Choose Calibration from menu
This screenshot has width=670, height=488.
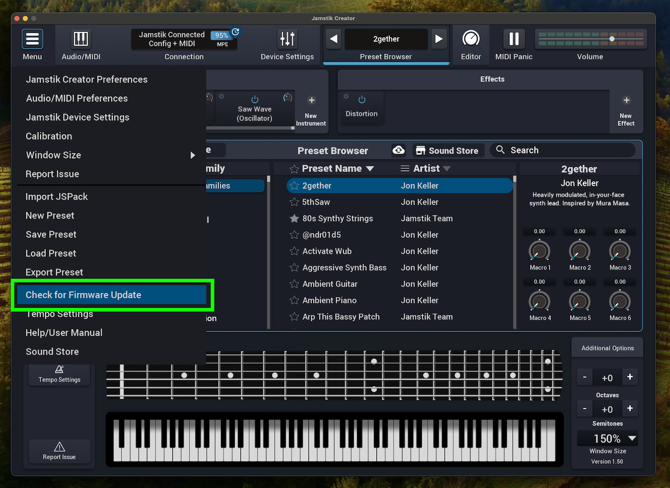click(x=49, y=136)
